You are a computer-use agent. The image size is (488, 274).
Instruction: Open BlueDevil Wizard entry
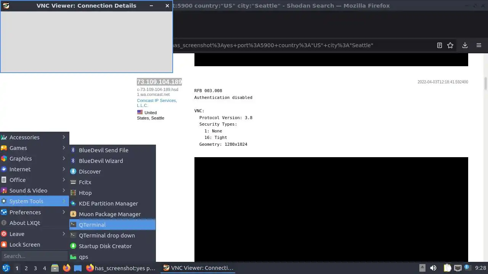tap(112, 161)
